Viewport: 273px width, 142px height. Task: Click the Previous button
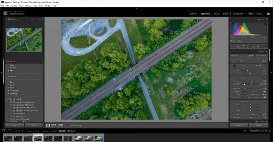(x=239, y=125)
